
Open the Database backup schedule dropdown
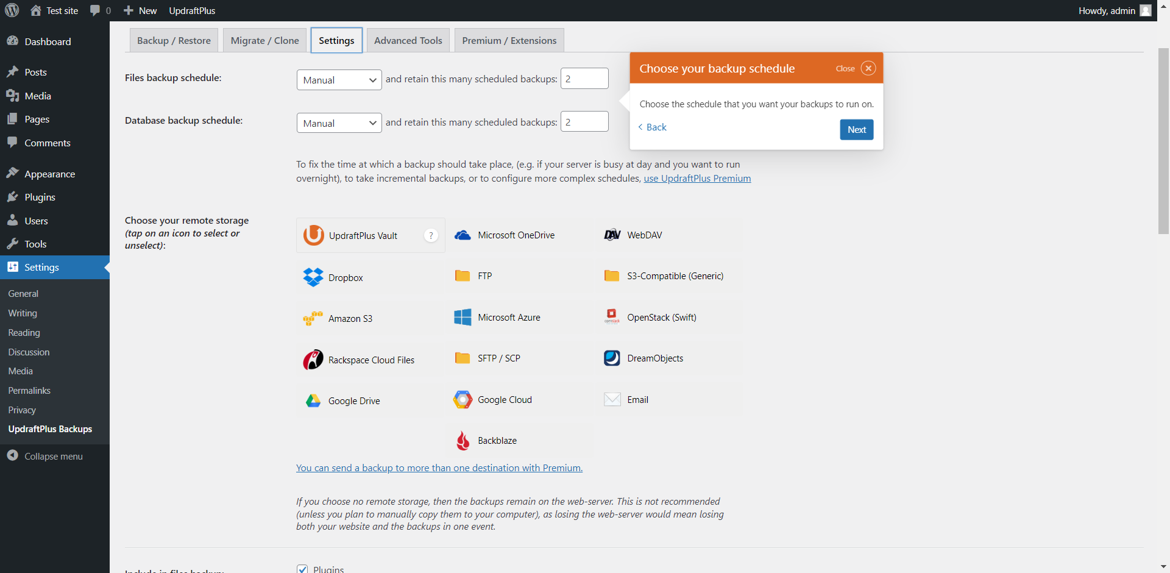(x=339, y=123)
